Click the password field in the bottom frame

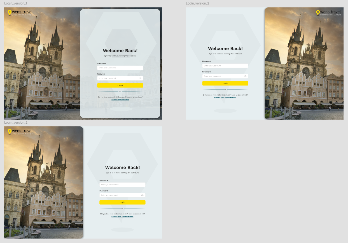click(x=122, y=195)
